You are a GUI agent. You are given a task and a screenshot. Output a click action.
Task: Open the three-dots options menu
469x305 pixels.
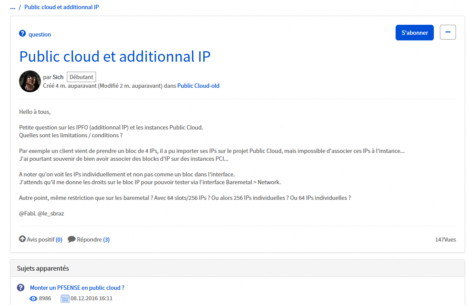pyautogui.click(x=448, y=32)
